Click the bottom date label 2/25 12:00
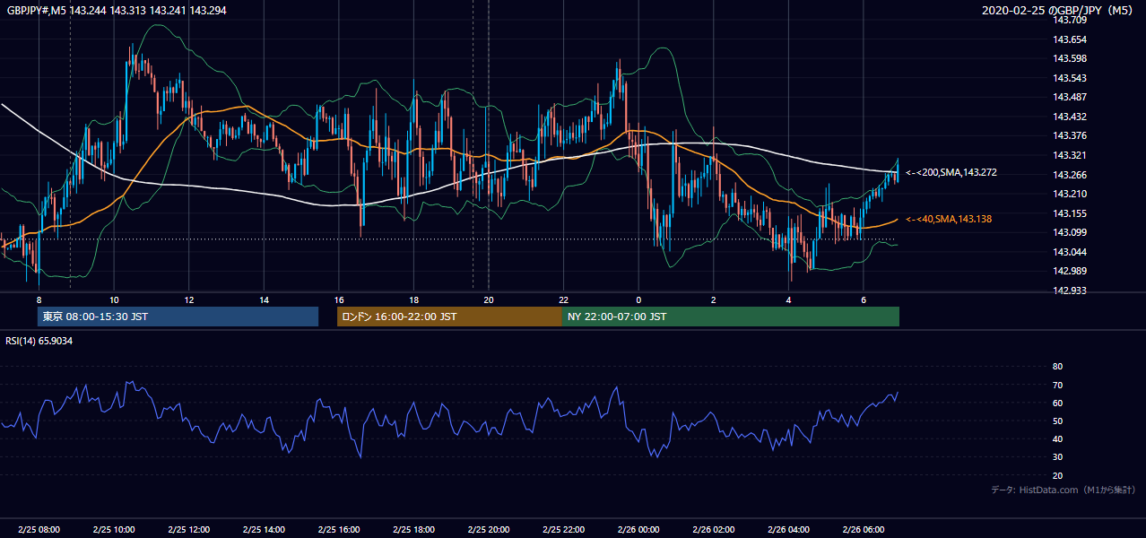This screenshot has height=538, width=1146. (188, 530)
